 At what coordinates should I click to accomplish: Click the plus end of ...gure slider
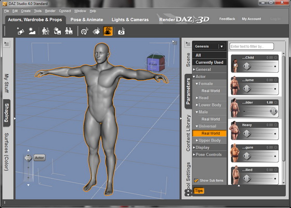(275, 156)
